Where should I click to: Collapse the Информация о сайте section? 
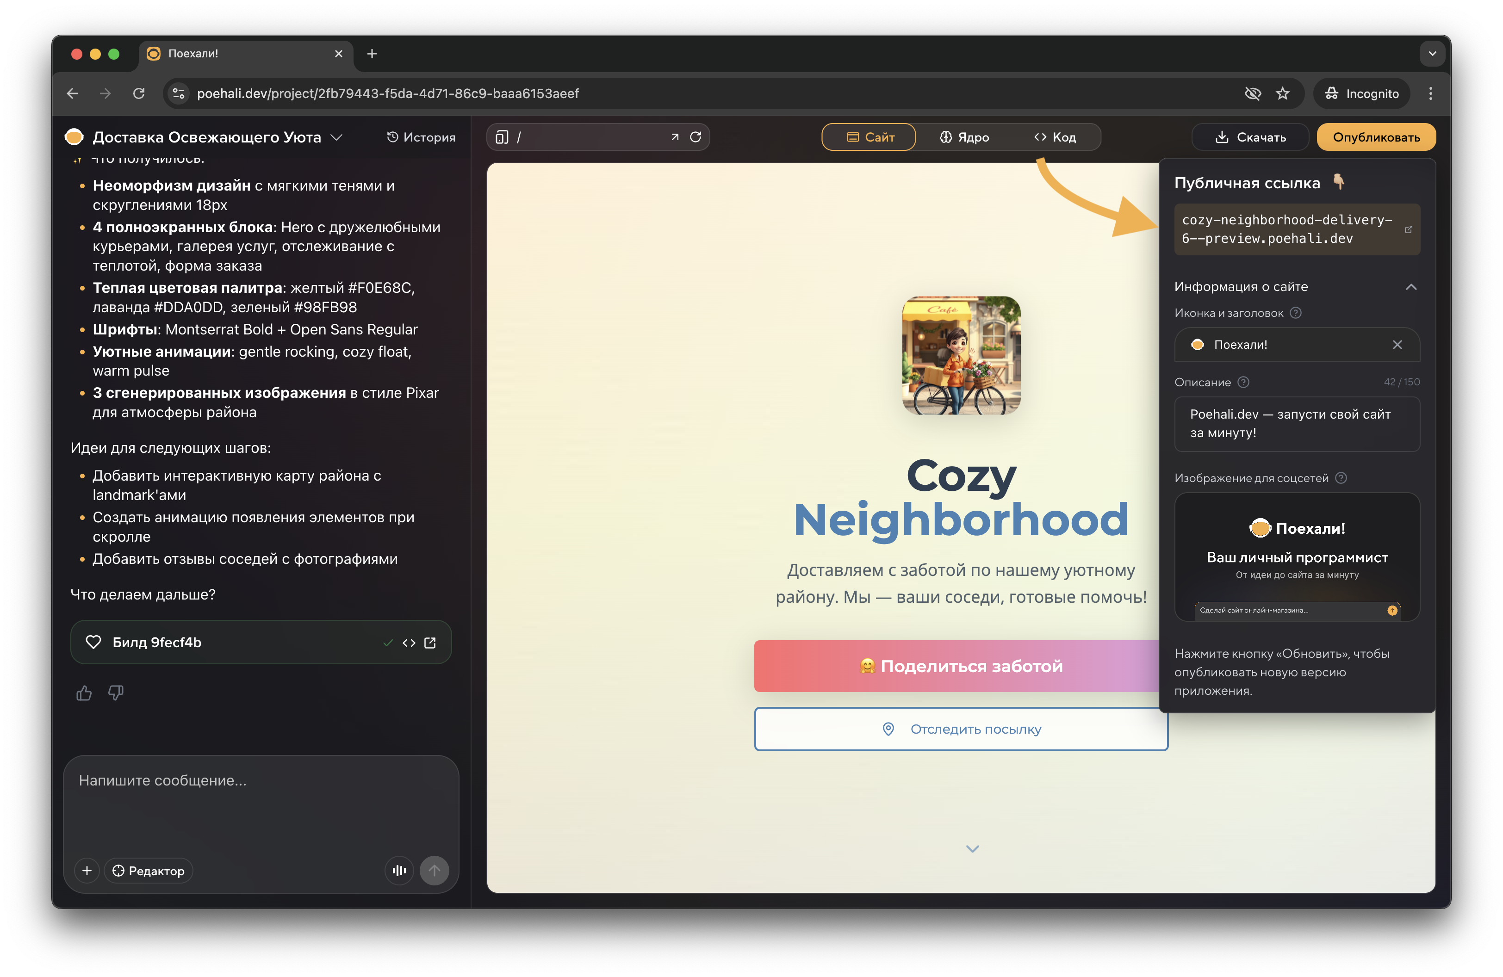coord(1411,287)
